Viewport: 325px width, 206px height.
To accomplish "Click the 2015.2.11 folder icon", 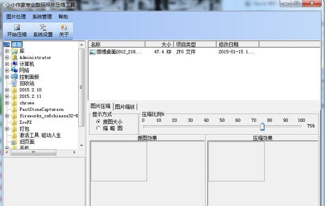I will [x=14, y=96].
